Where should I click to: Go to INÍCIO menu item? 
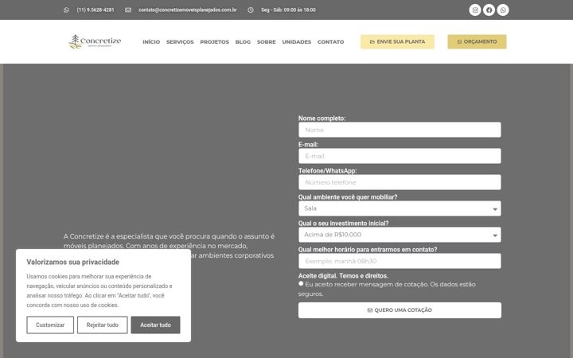click(x=151, y=42)
